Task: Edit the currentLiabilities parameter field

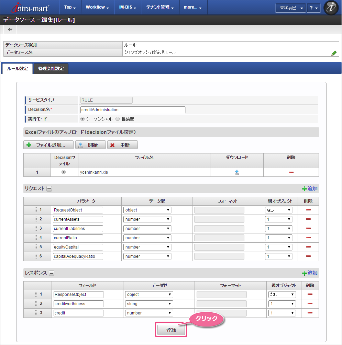Action: (78, 229)
